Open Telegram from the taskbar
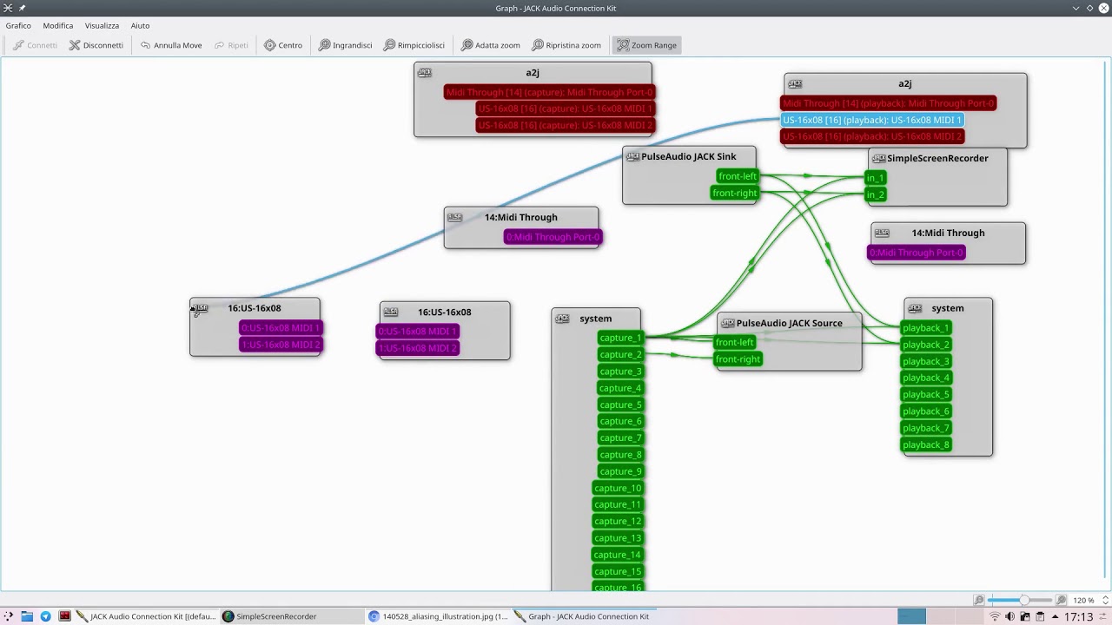 coord(46,616)
